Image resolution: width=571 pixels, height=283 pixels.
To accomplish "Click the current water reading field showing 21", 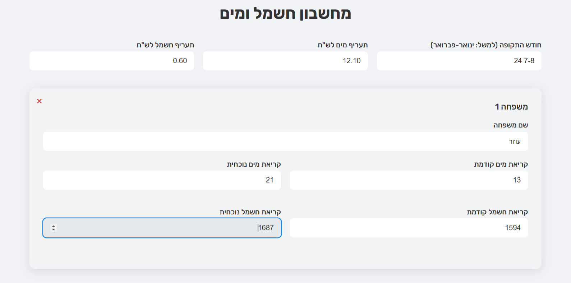I will pos(162,180).
